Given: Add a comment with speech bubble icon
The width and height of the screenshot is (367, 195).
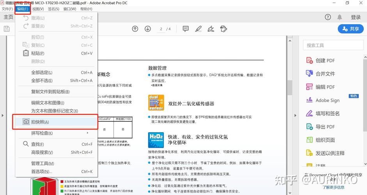Looking at the screenshot, I should 186,29.
